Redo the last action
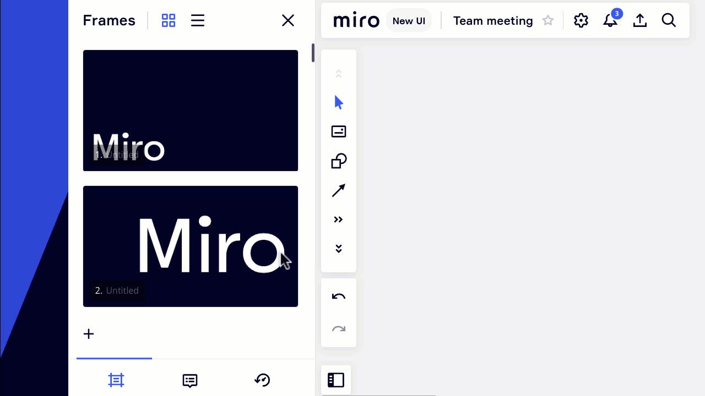This screenshot has height=396, width=705. (338, 329)
